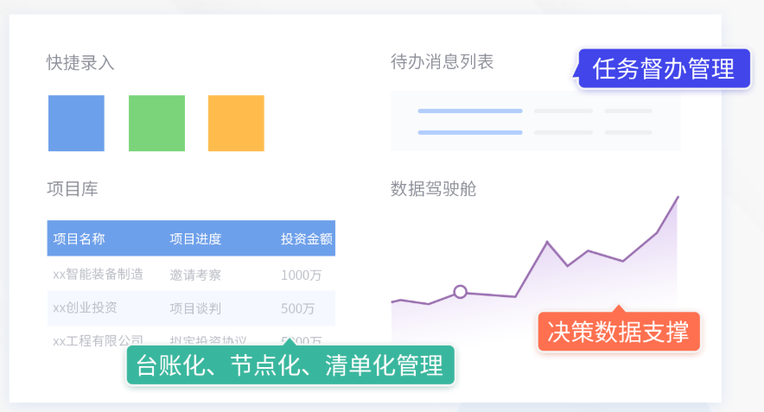Click the 项目谈判 progress cell

pyautogui.click(x=195, y=307)
